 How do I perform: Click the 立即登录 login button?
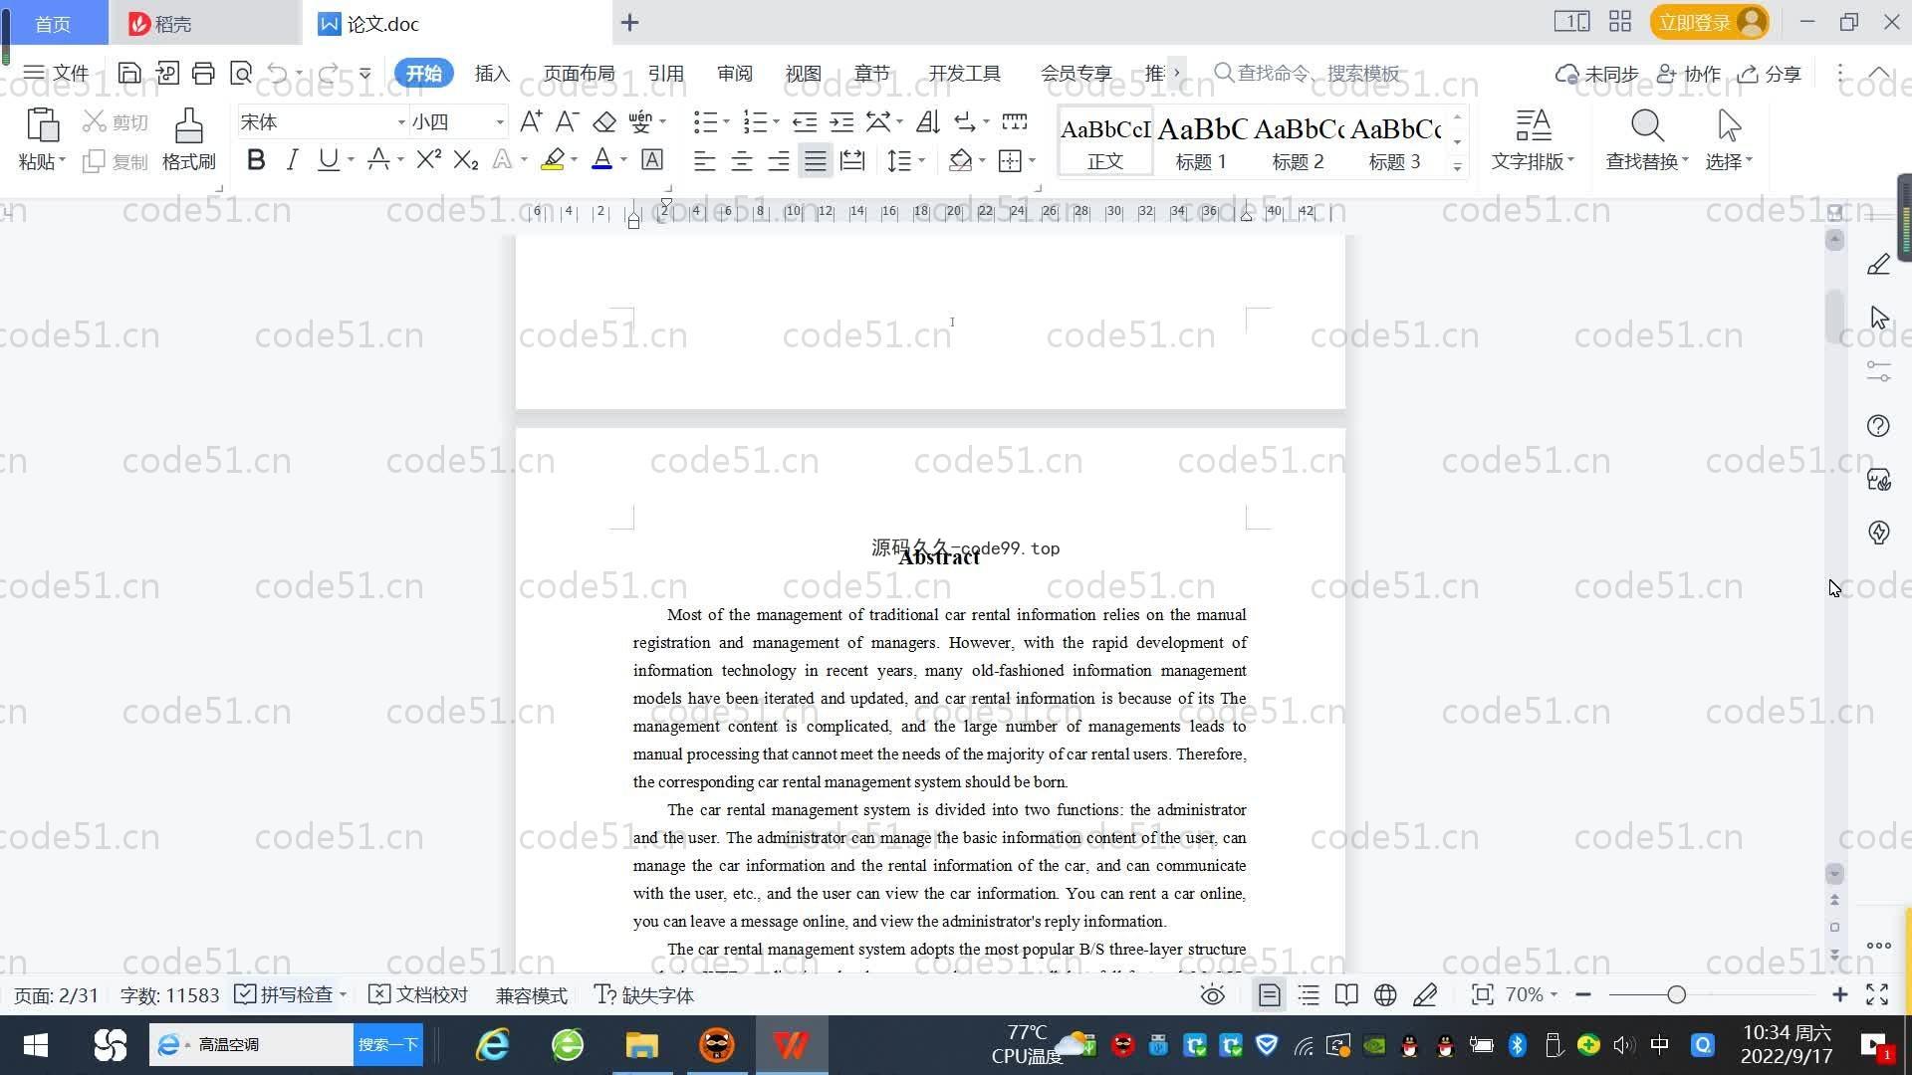(x=1709, y=22)
